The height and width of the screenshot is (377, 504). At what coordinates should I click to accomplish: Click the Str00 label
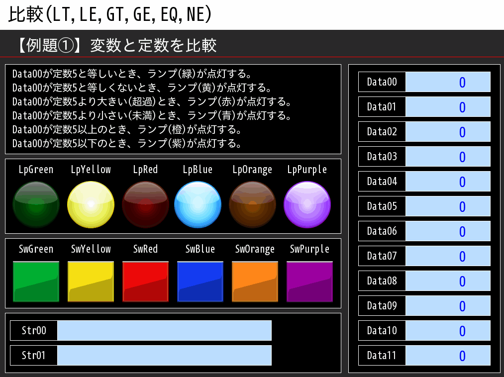pos(34,330)
